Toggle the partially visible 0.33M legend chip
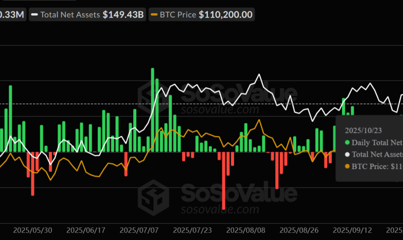 pyautogui.click(x=13, y=15)
